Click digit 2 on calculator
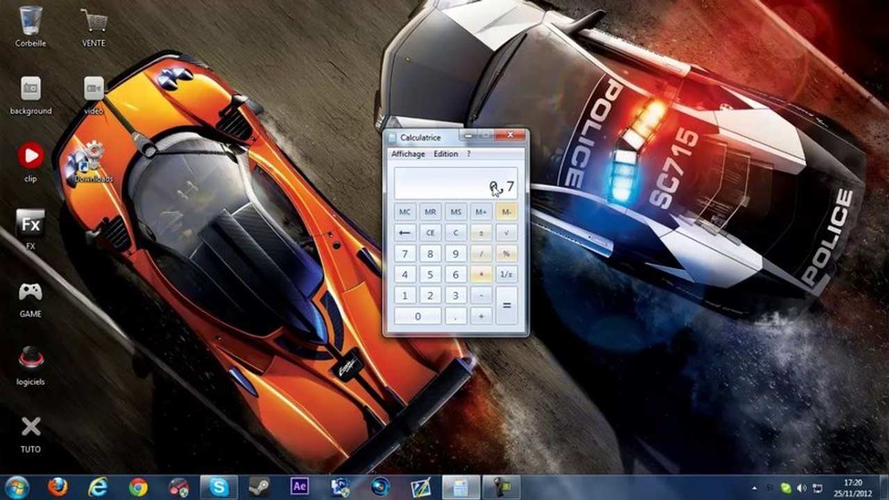Image resolution: width=889 pixels, height=500 pixels. [x=430, y=295]
